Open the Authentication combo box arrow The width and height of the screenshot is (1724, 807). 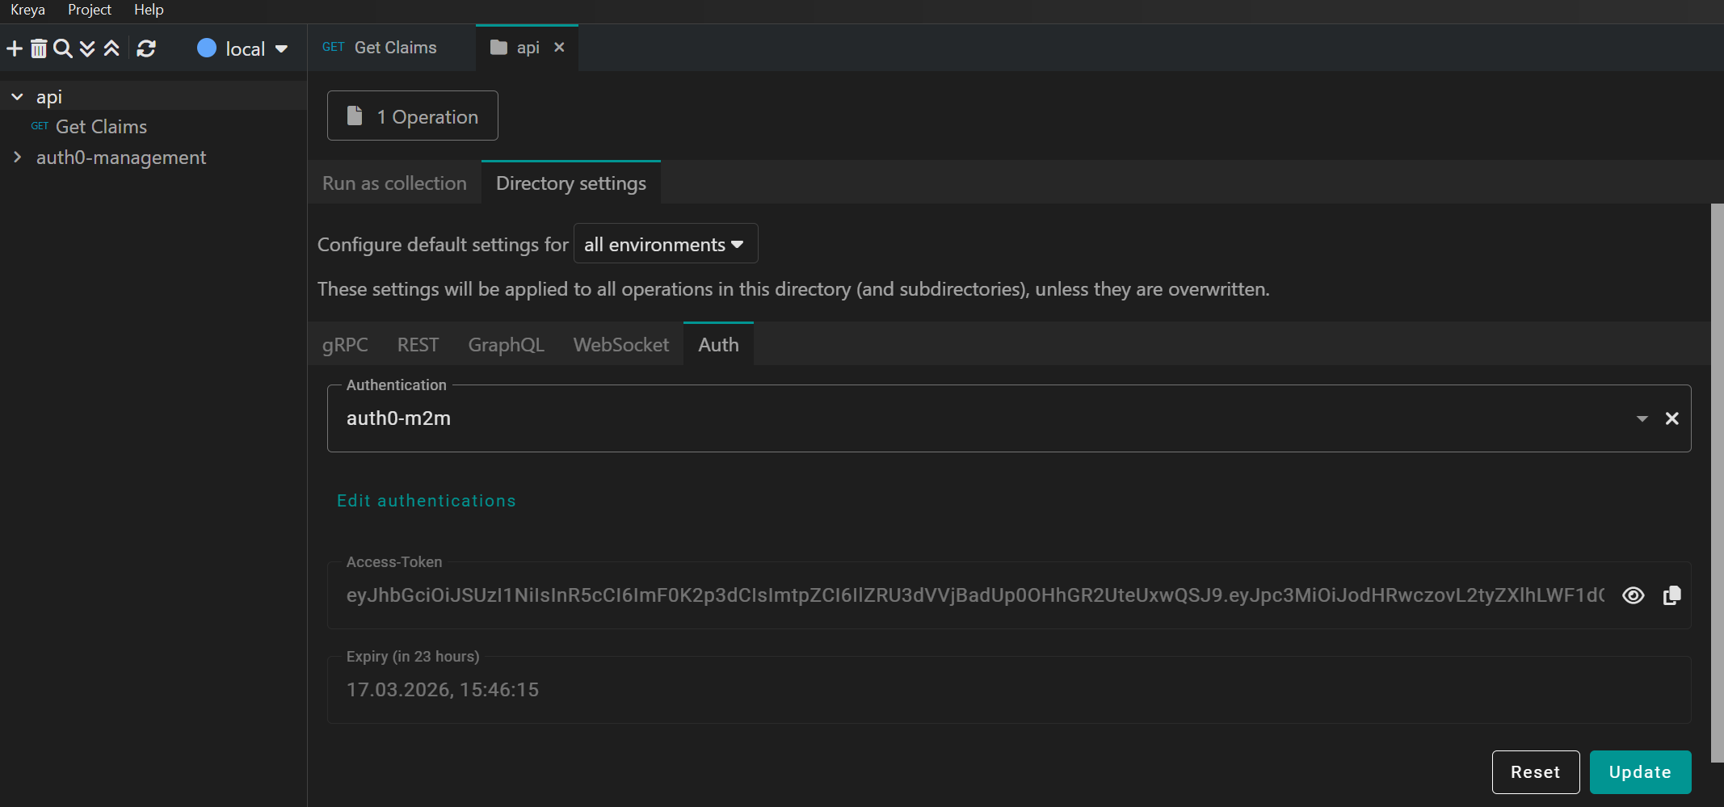click(x=1642, y=418)
